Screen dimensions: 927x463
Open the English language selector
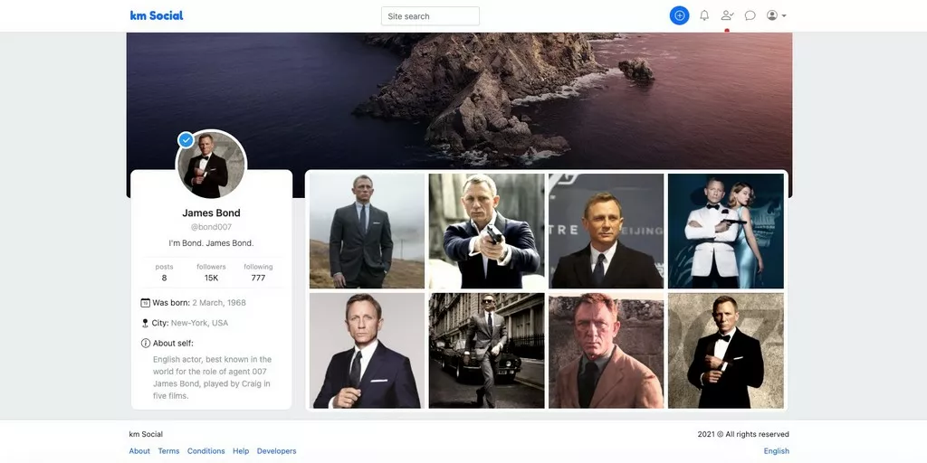(776, 451)
